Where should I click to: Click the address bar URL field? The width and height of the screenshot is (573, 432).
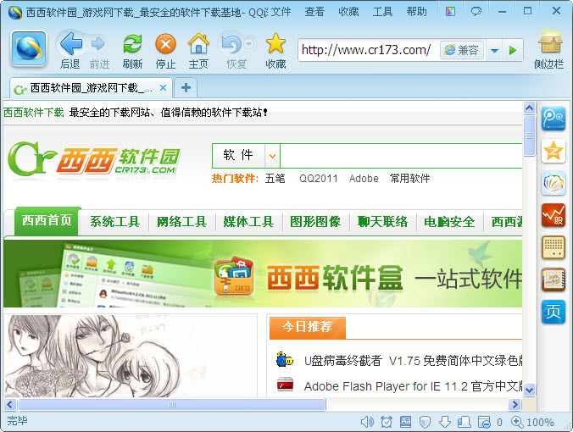367,50
